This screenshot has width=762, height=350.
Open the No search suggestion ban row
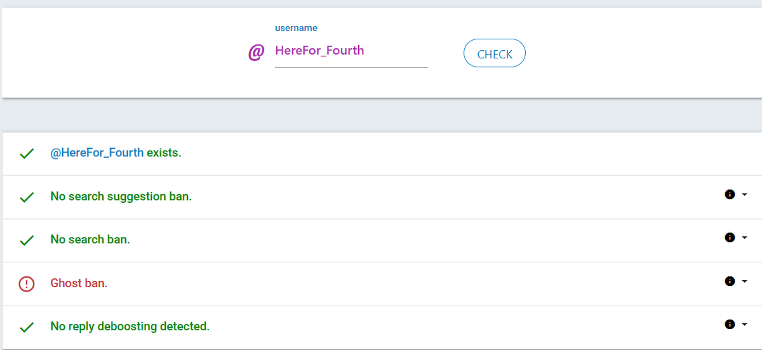click(x=382, y=198)
